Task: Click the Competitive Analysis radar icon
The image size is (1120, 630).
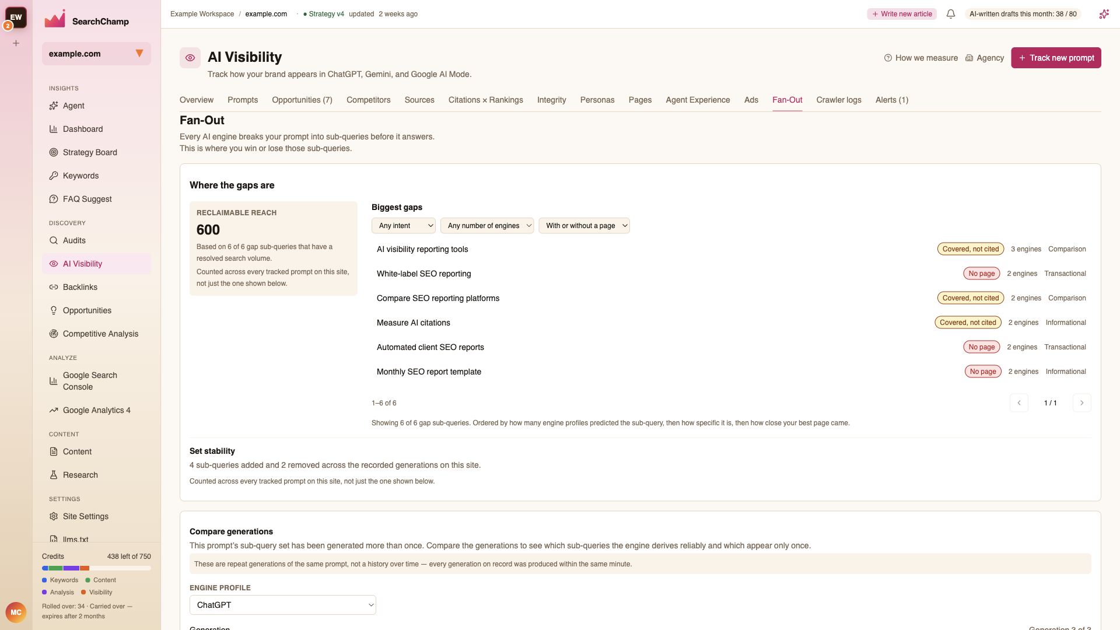Action: point(54,334)
